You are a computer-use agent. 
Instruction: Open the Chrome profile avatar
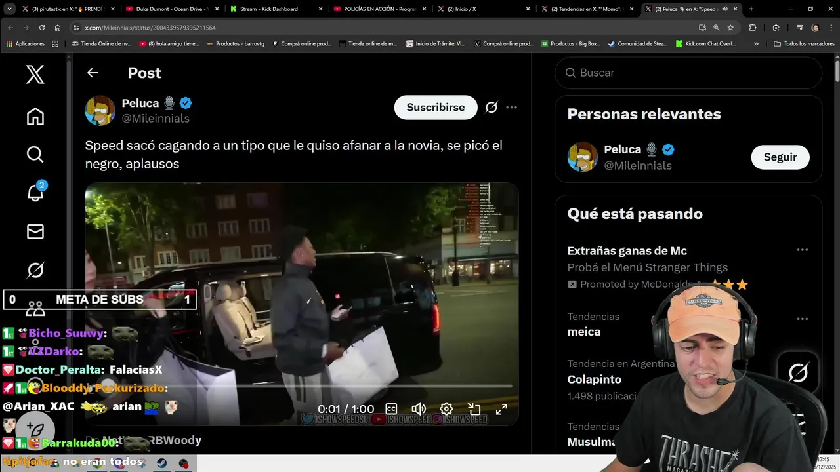(815, 28)
